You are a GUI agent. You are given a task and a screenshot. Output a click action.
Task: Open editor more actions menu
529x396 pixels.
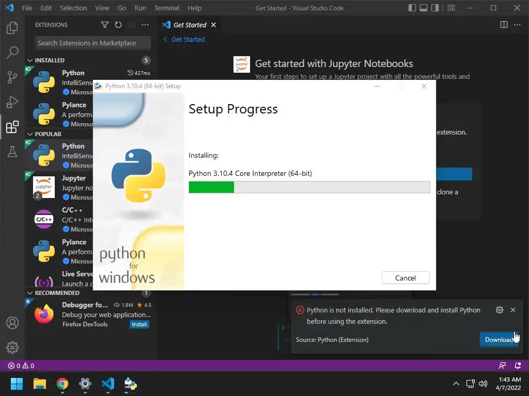coord(517,25)
